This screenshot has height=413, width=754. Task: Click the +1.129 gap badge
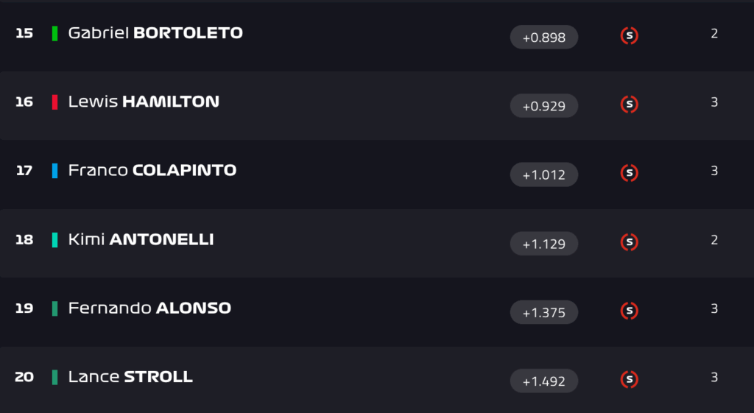tap(544, 244)
